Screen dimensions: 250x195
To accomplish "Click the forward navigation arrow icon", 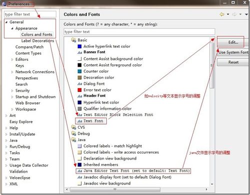I will tap(234, 14).
